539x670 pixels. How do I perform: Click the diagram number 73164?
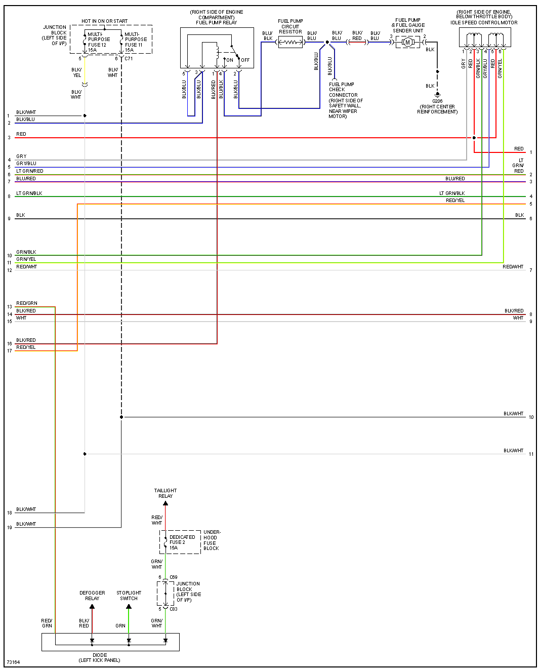14,662
